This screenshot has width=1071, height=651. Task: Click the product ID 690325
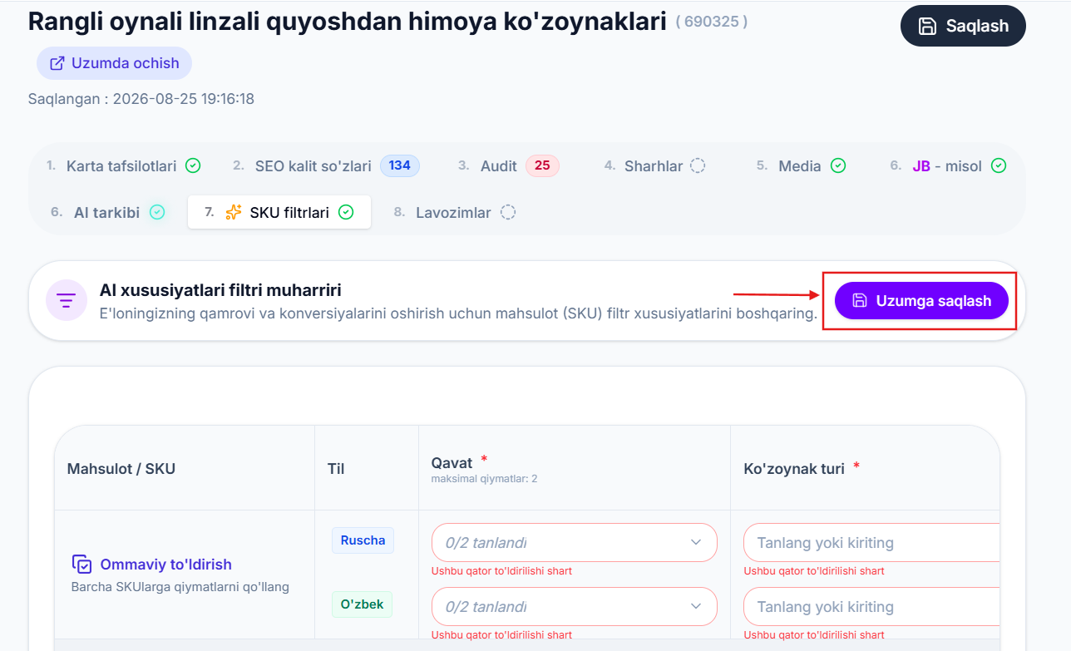[x=711, y=22]
